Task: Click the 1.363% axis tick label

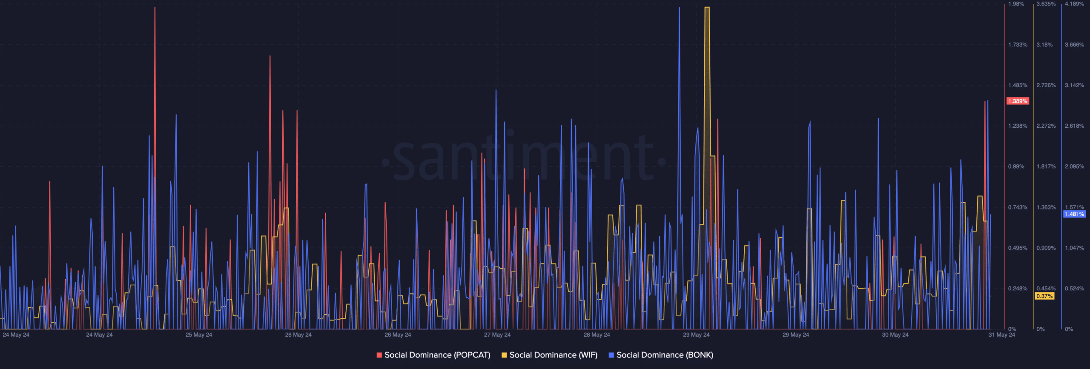Action: pos(1046,208)
